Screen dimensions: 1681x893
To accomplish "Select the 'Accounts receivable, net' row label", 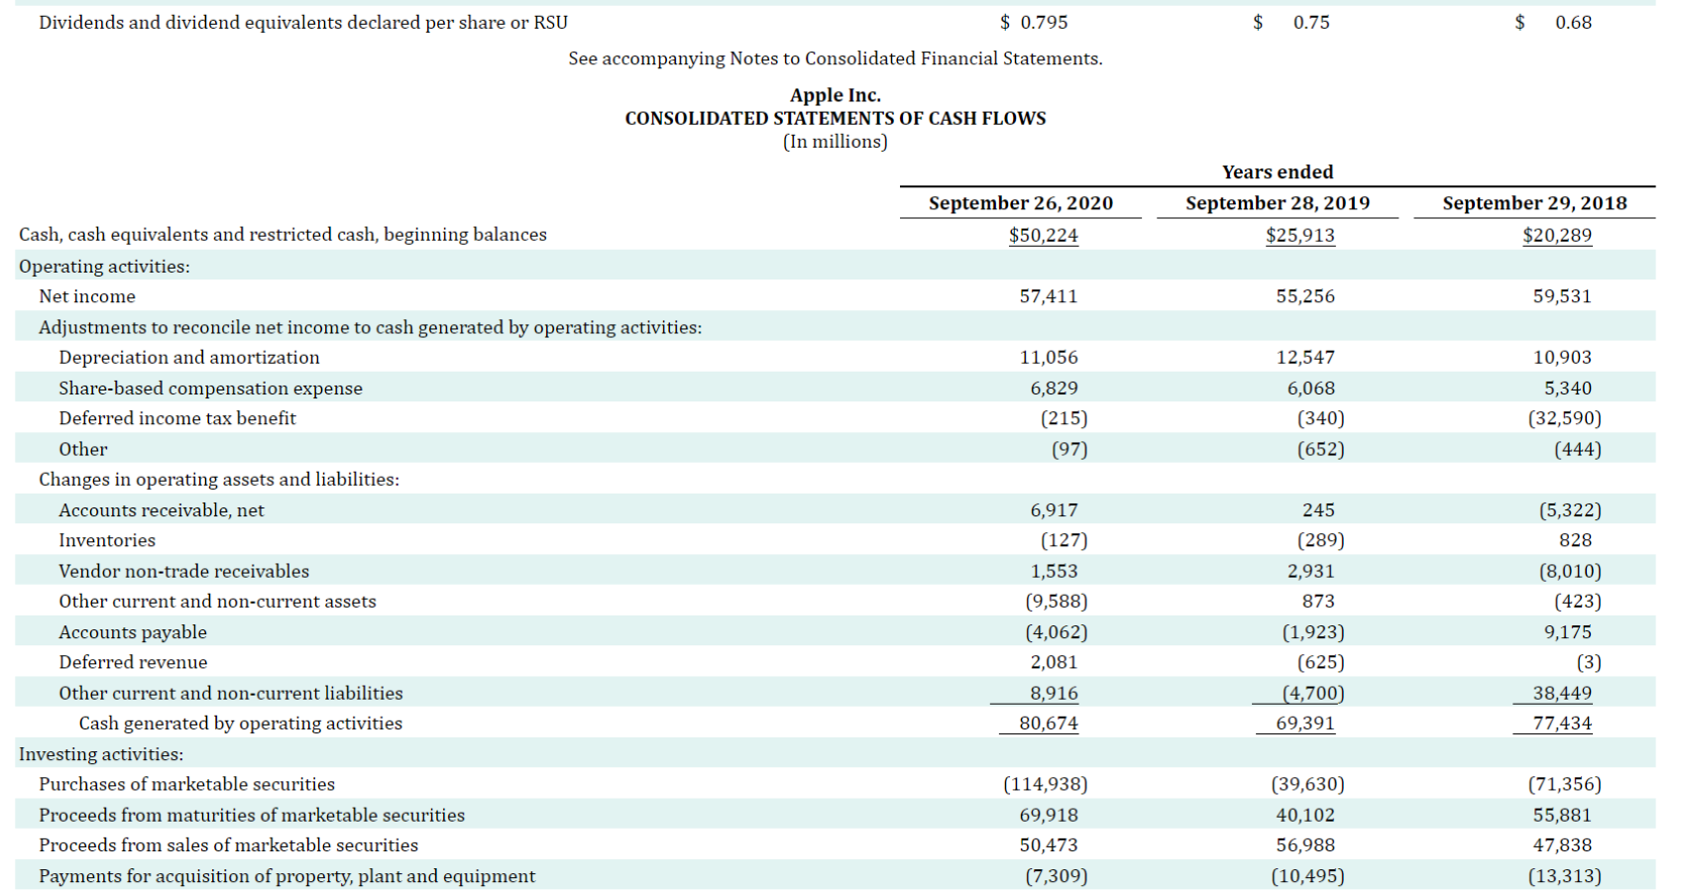I will tap(164, 509).
